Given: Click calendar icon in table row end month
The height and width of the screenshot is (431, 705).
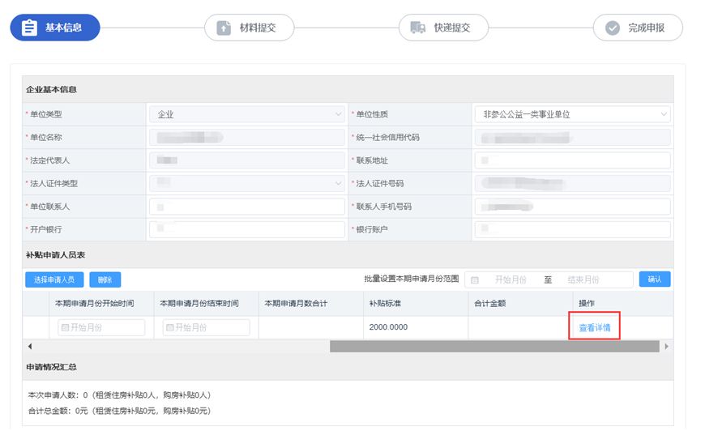Looking at the screenshot, I should click(169, 327).
